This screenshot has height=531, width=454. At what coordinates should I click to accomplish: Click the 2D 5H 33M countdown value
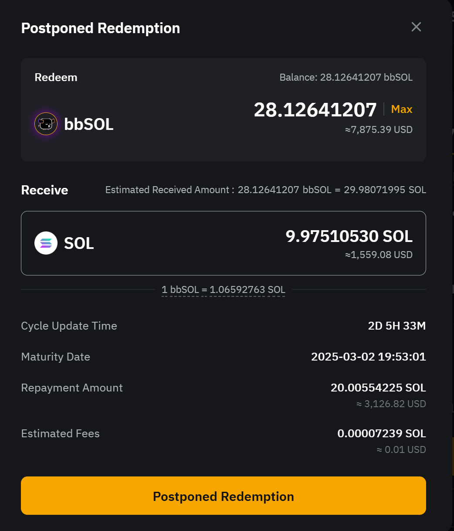click(396, 326)
